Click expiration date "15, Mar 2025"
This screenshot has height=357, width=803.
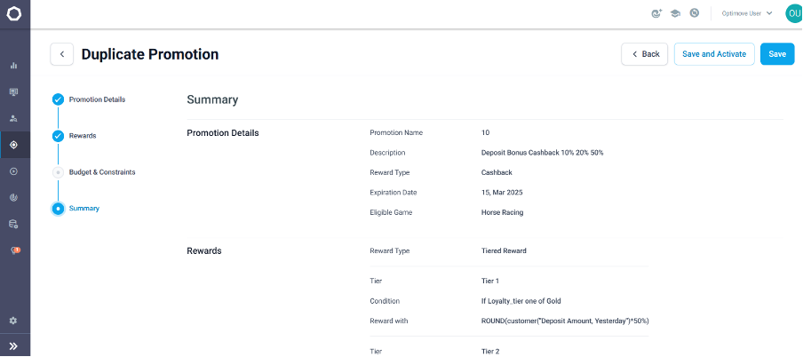pos(502,193)
